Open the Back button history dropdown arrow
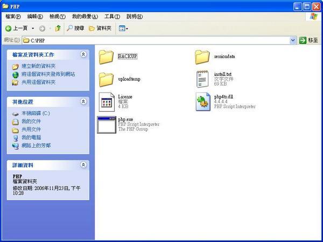323x242 pixels. point(33,29)
